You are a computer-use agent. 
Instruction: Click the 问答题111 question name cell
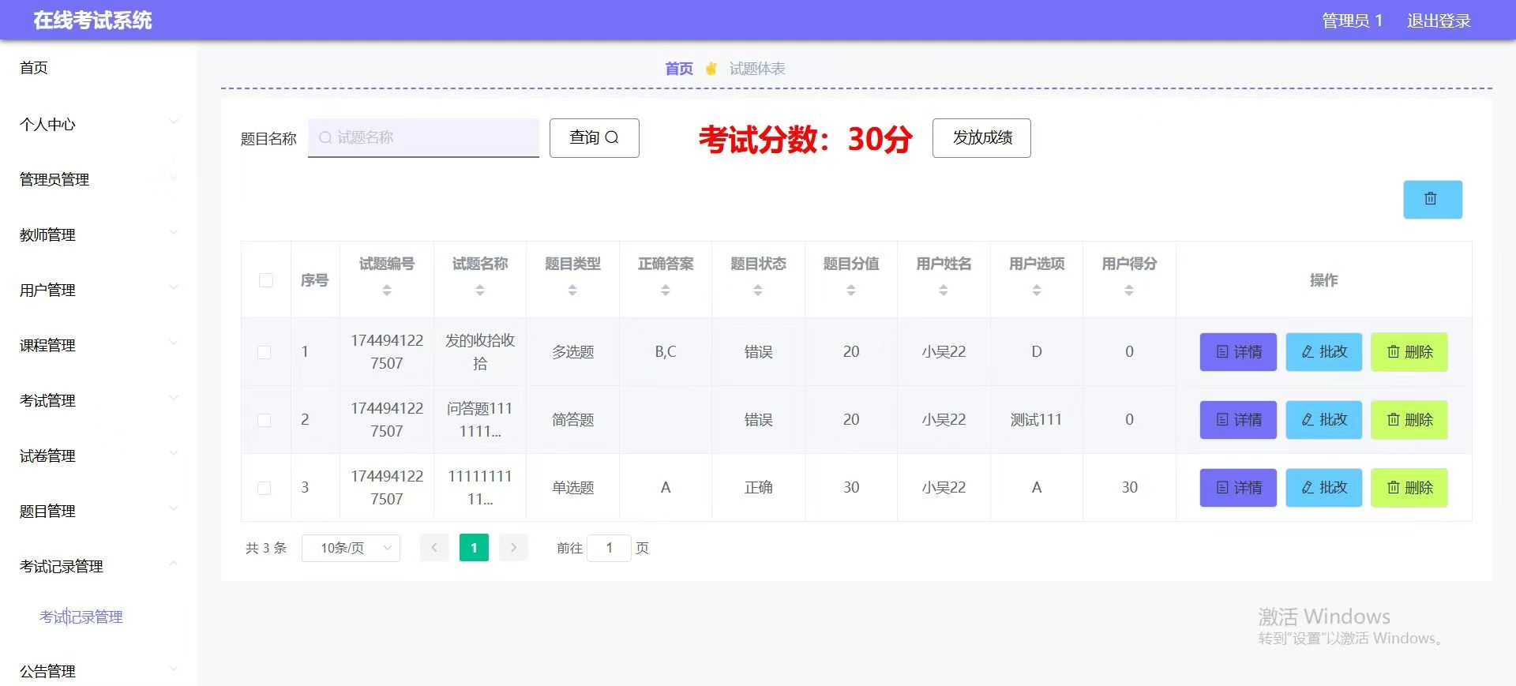pyautogui.click(x=480, y=420)
